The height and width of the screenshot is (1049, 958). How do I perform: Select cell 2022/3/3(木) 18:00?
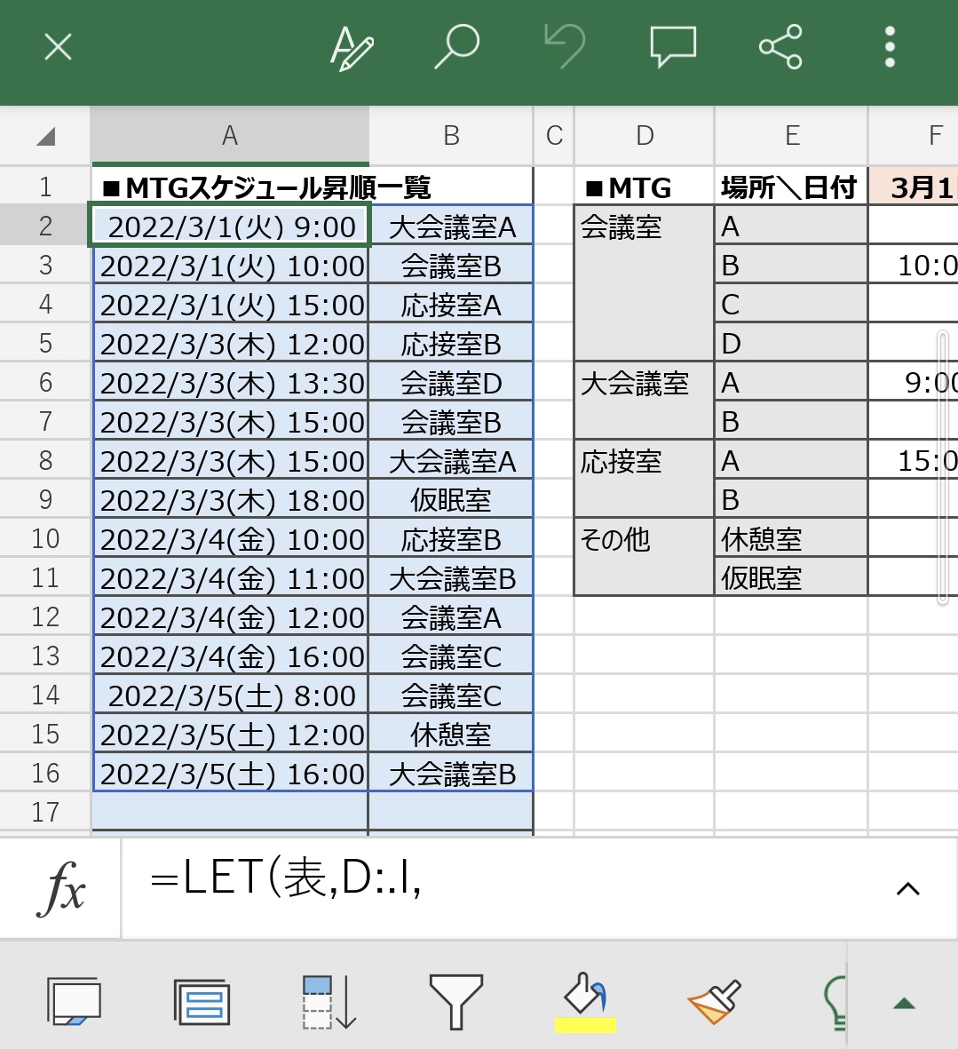coord(232,500)
